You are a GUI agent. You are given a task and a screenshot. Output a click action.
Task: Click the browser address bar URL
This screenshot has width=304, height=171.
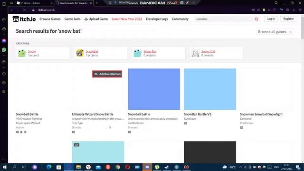point(47,10)
